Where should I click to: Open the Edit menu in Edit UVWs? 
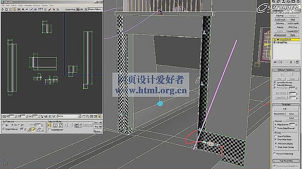click(x=8, y=5)
